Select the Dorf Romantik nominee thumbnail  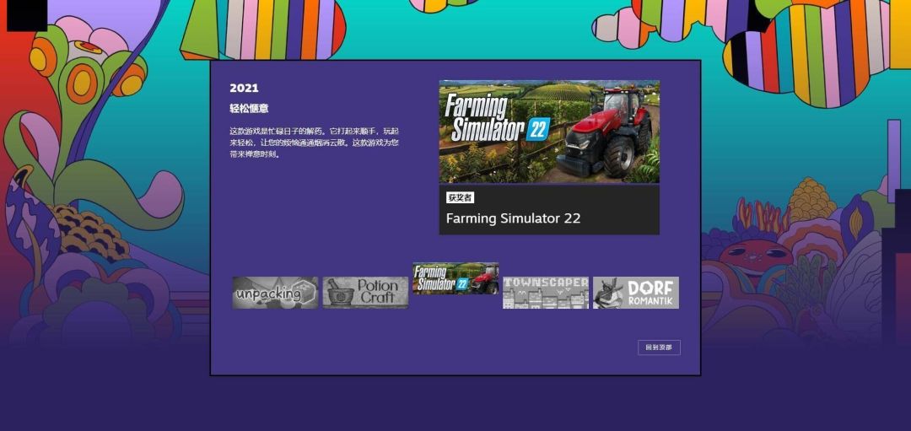[x=636, y=292]
